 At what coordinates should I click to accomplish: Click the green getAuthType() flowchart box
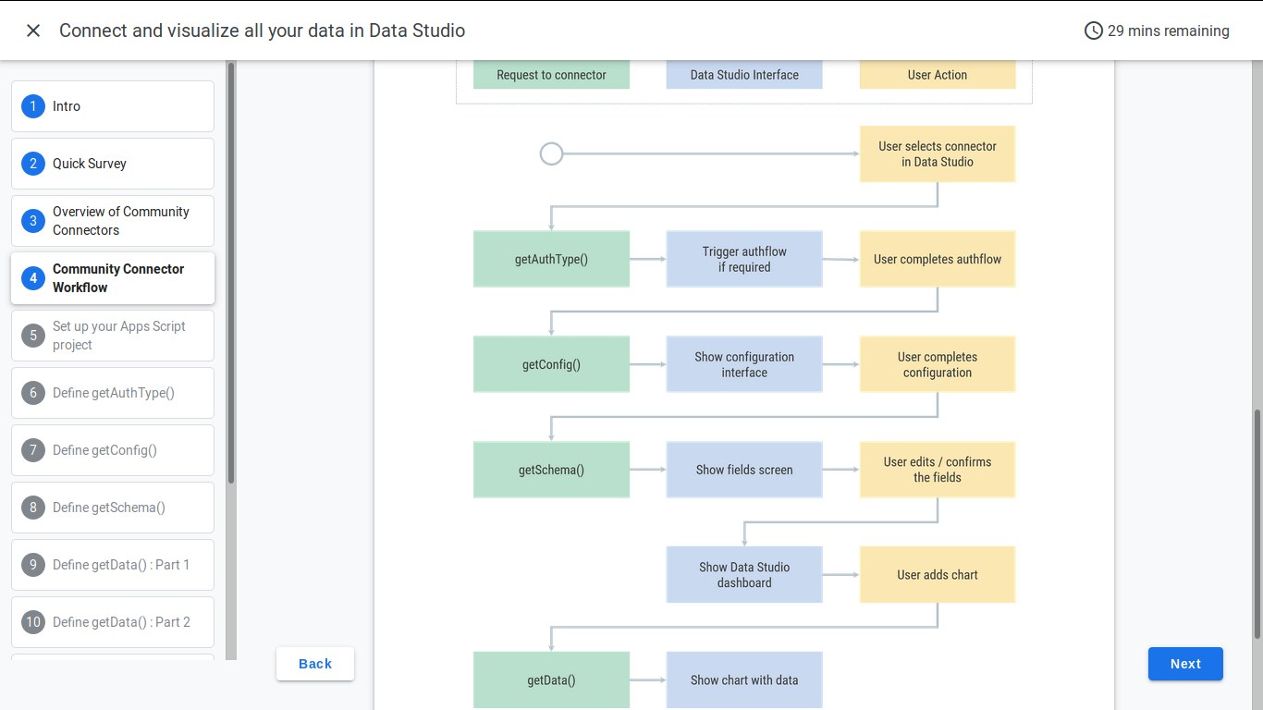551,259
